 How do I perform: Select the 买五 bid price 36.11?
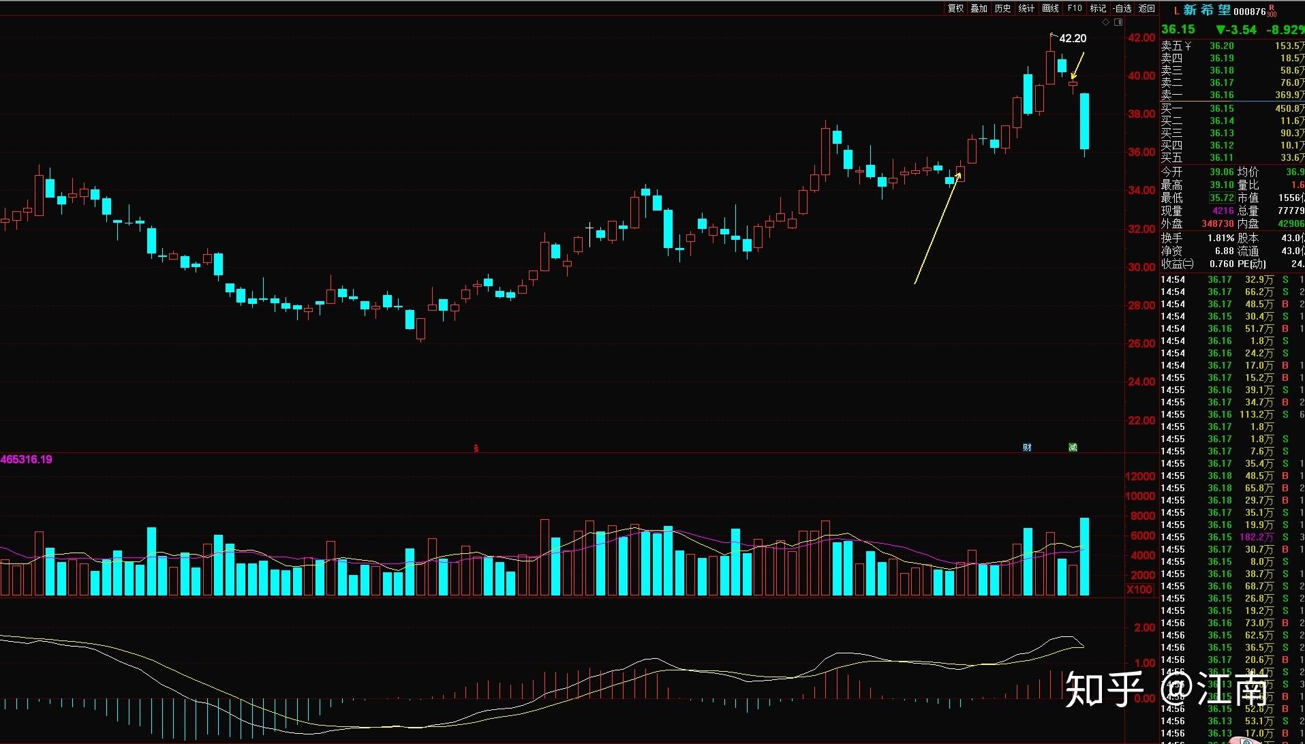click(1222, 157)
